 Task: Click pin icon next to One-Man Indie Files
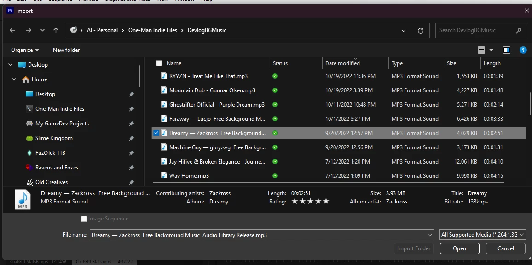click(131, 109)
